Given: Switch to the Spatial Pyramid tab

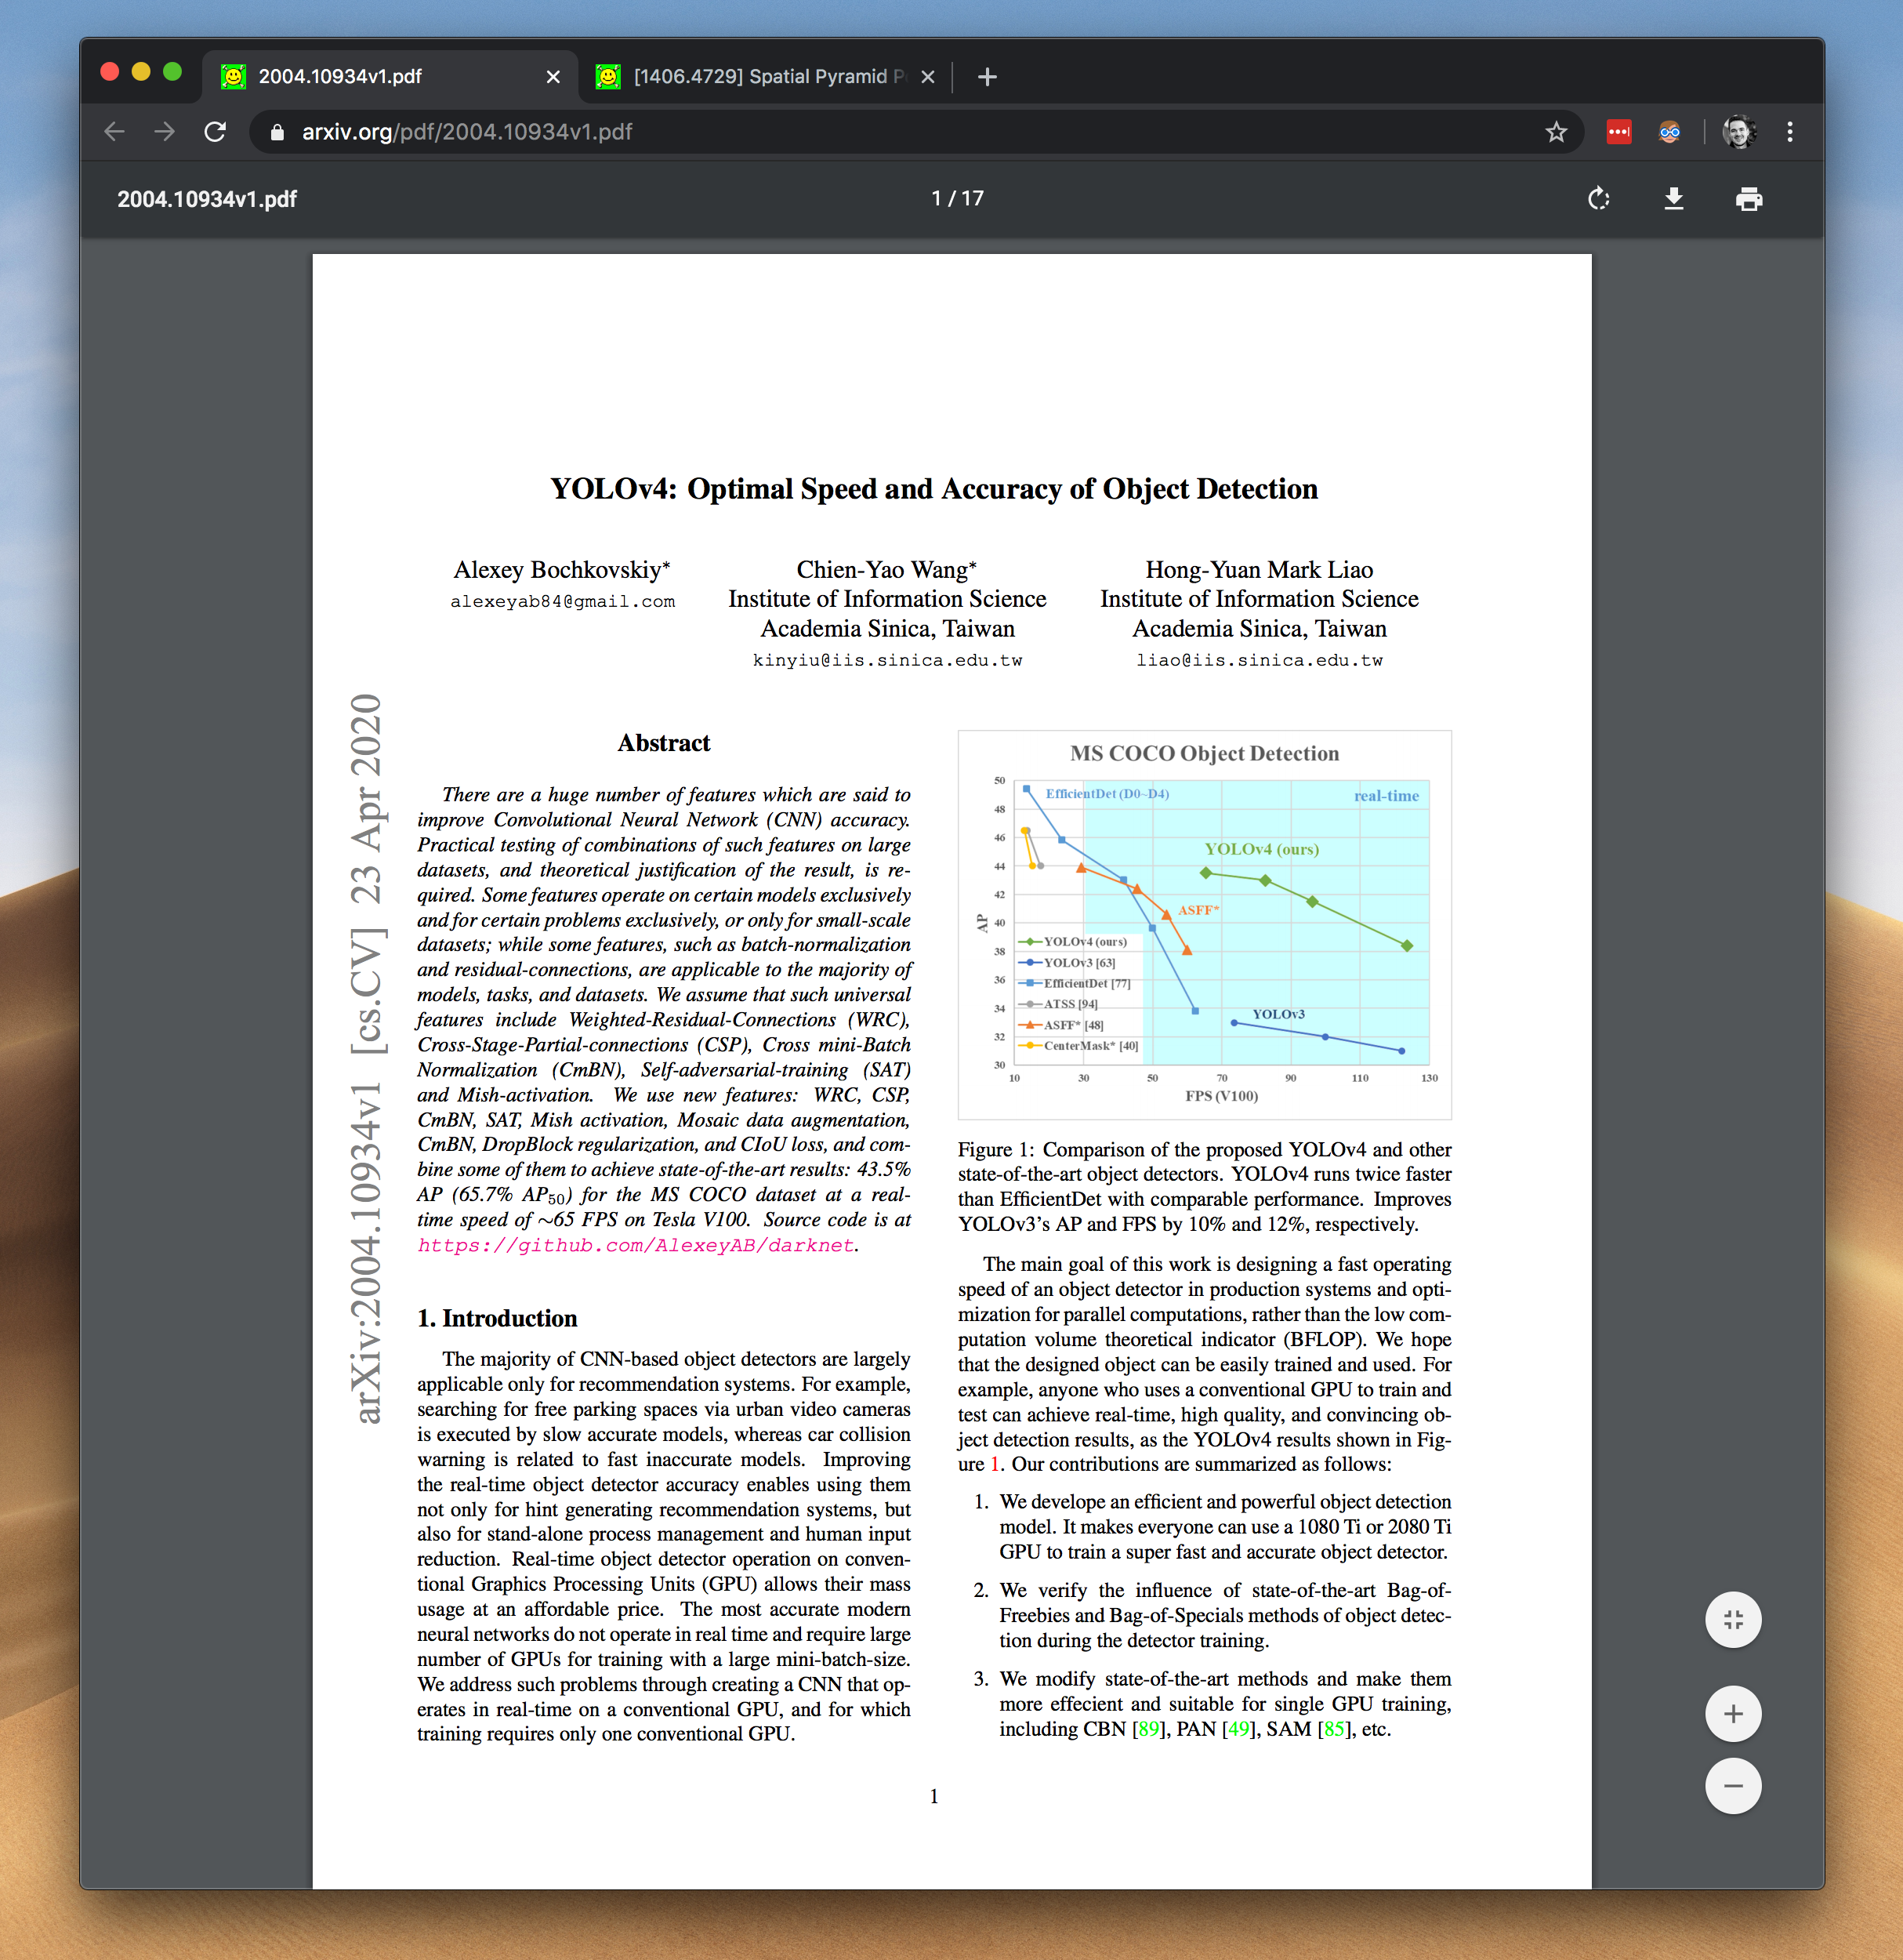Looking at the screenshot, I should click(759, 77).
